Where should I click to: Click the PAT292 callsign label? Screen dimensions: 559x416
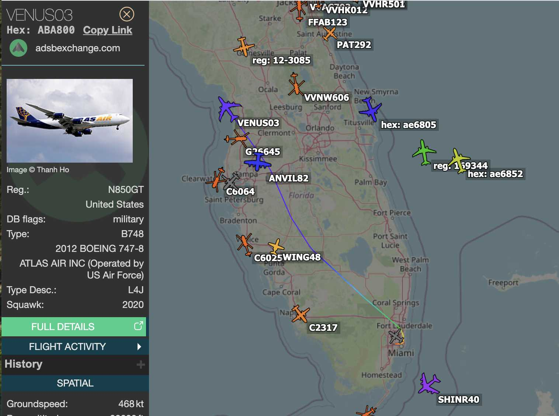click(354, 45)
